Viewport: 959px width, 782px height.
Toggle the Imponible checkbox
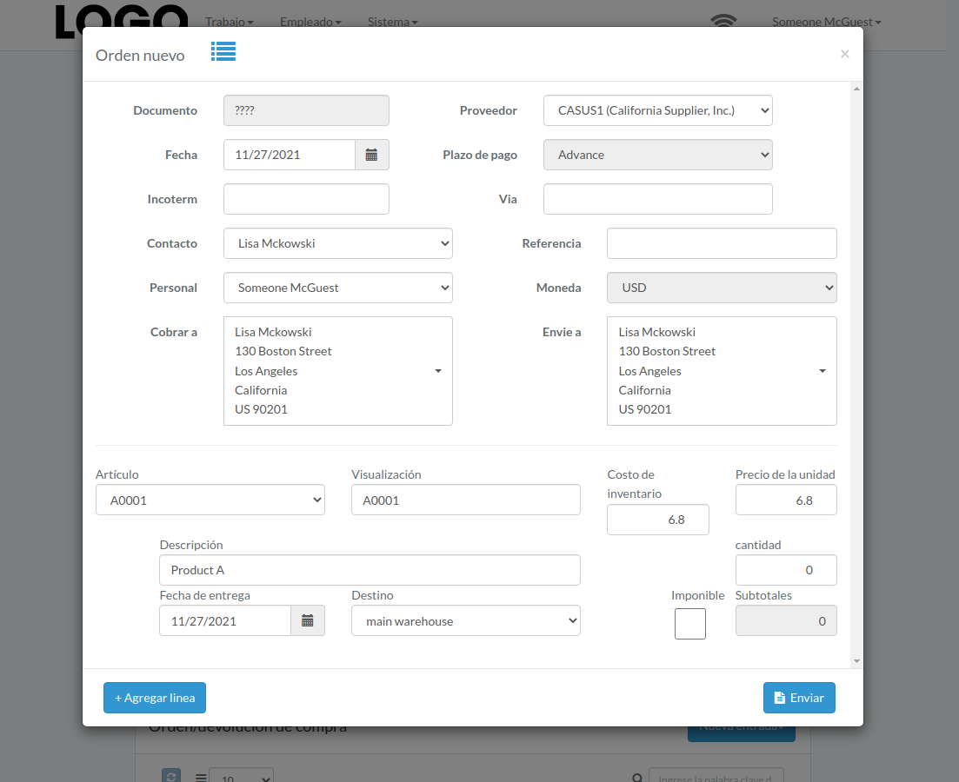pos(689,624)
